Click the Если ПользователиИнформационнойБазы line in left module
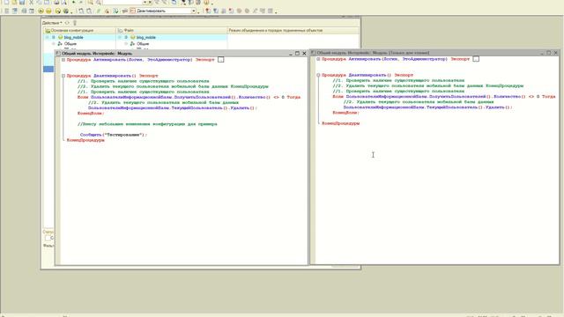The width and height of the screenshot is (564, 317). (x=189, y=97)
